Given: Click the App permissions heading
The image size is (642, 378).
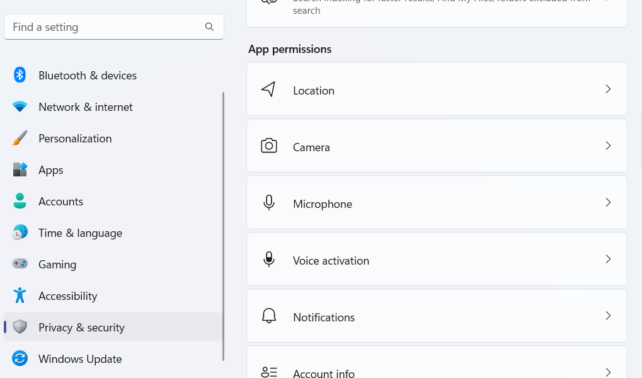Looking at the screenshot, I should (290, 49).
